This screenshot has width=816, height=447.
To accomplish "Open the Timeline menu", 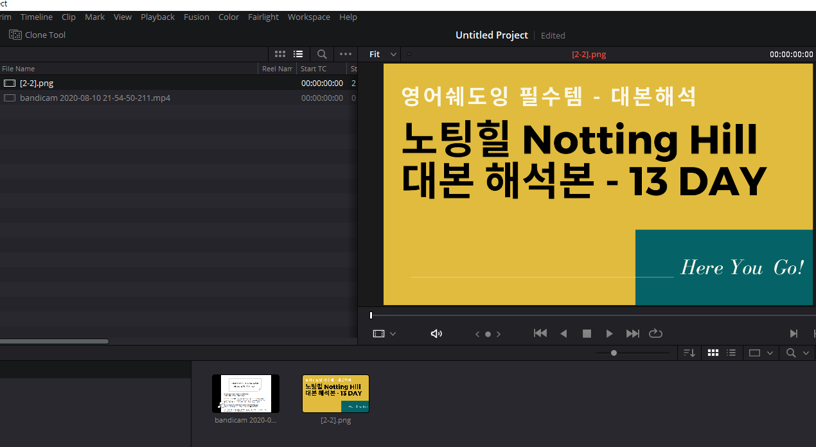I will coord(36,17).
